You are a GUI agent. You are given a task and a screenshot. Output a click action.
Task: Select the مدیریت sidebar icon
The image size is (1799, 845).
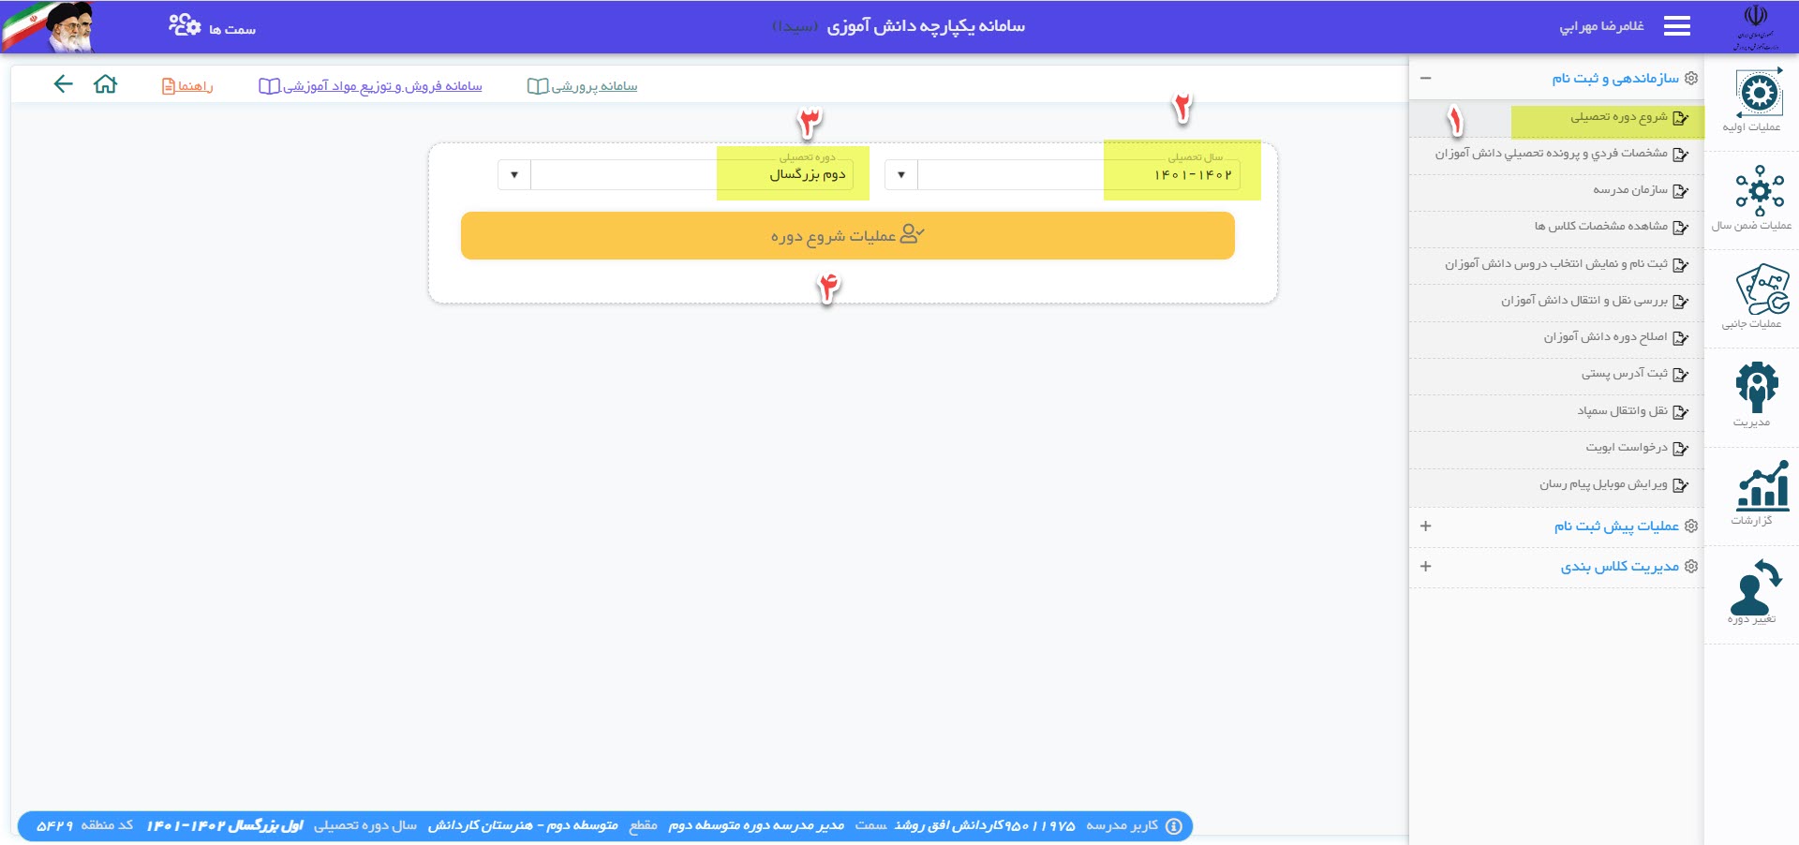click(1756, 387)
